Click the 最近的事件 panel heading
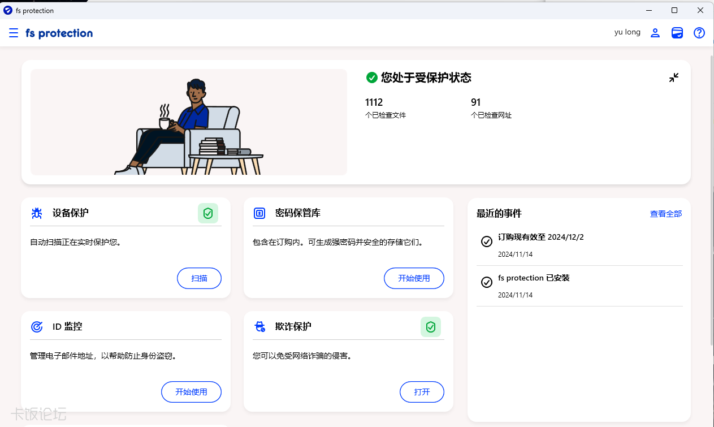Image resolution: width=714 pixels, height=427 pixels. coord(499,214)
